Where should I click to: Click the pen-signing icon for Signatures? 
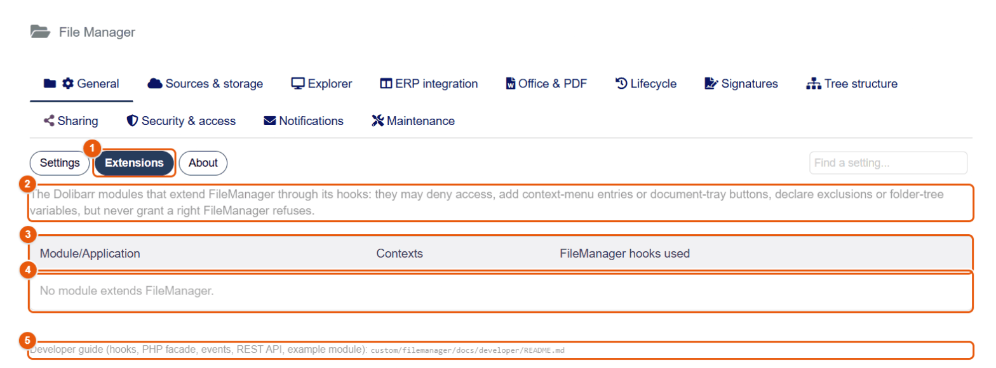pyautogui.click(x=711, y=84)
